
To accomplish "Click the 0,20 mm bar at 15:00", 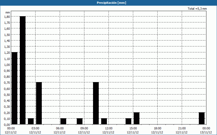I will click(x=137, y=119).
